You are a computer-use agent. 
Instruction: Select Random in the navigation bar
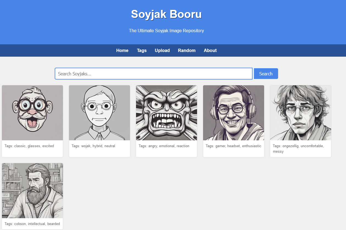click(187, 50)
